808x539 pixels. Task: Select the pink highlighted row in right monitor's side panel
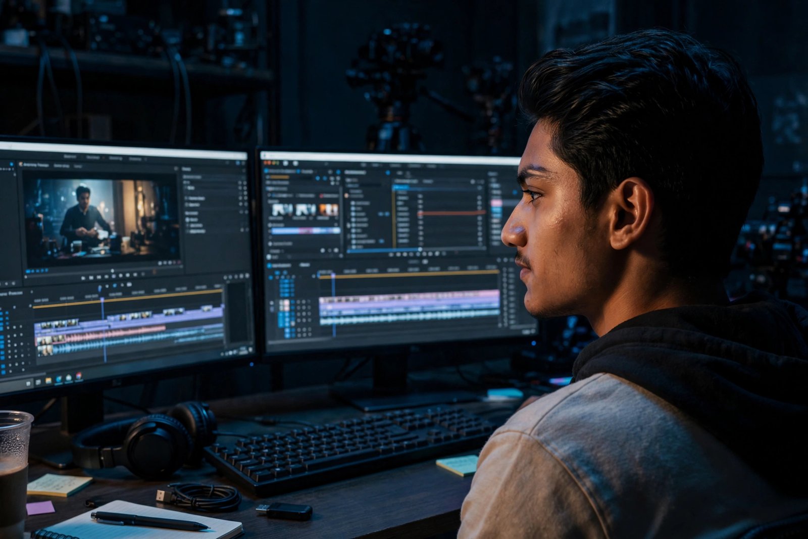(496, 203)
